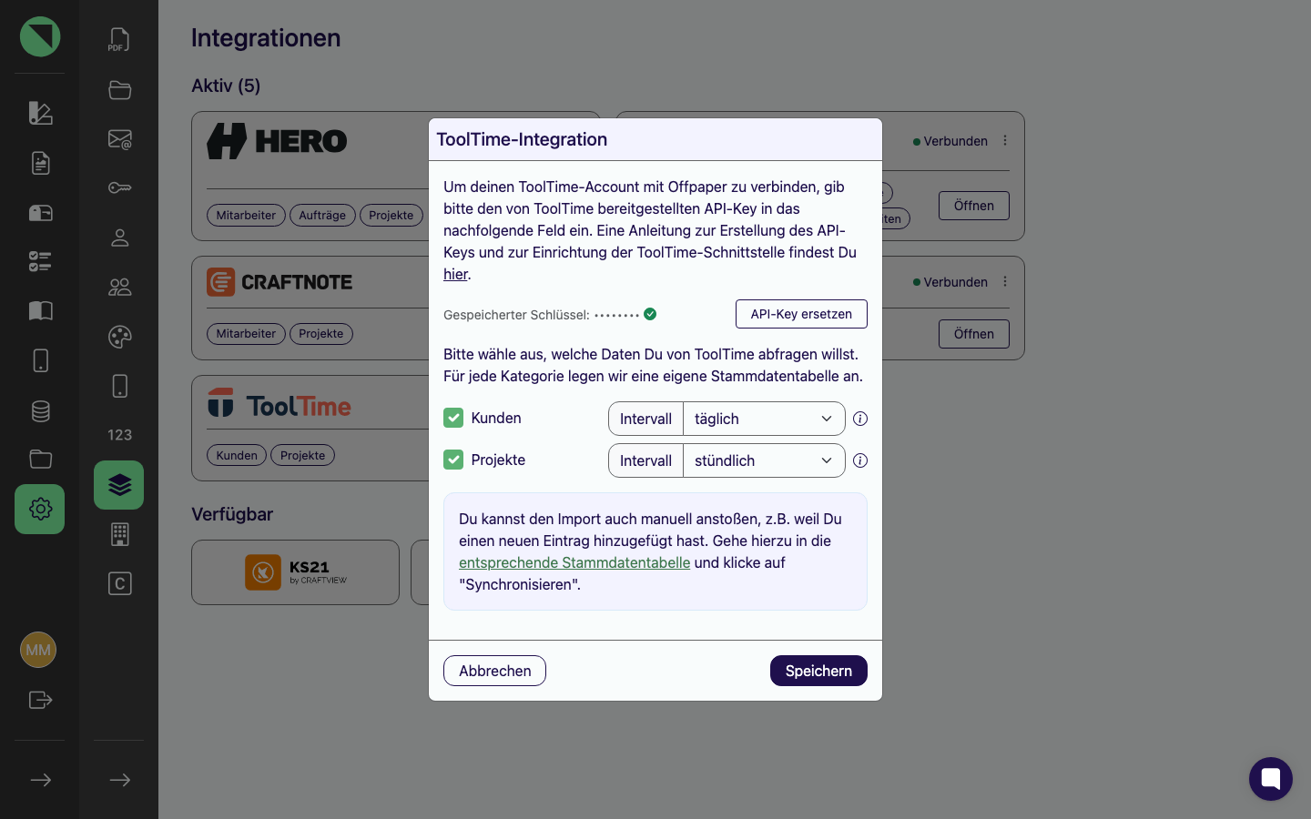This screenshot has height=819, width=1311.
Task: Open the key icon in submenu
Action: tap(119, 187)
